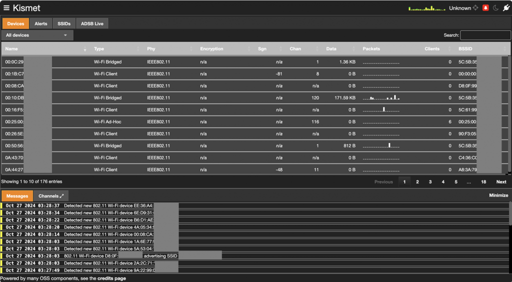
Task: Click the Packets column header
Action: [371, 49]
